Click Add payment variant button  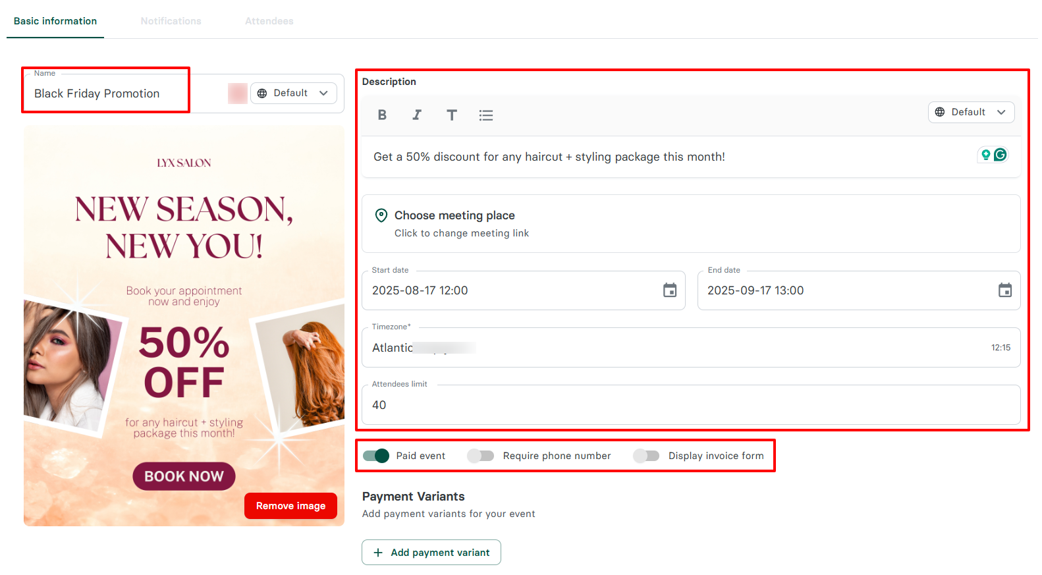pyautogui.click(x=431, y=553)
